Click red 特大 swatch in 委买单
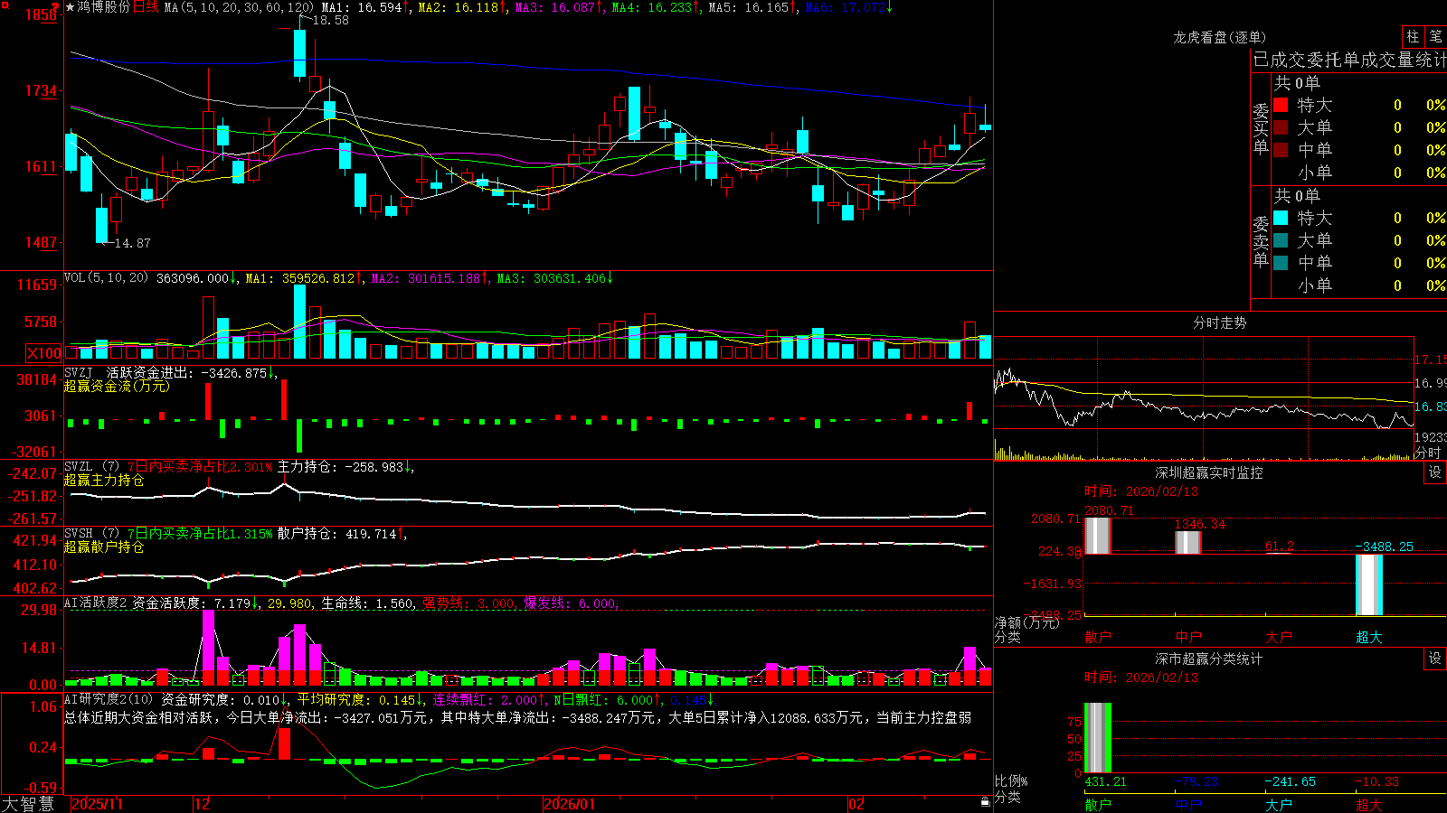Viewport: 1447px width, 813px height. 1281,105
